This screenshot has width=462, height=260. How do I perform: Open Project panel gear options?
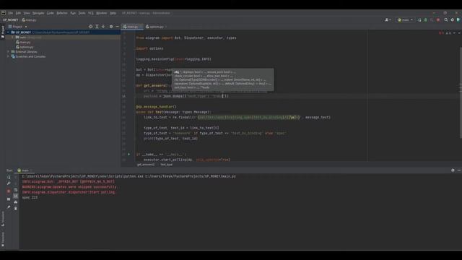pos(111,27)
